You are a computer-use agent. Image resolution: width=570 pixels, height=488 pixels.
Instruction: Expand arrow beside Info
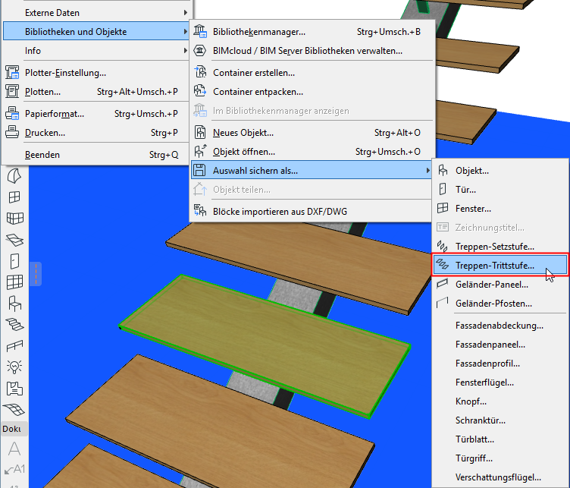[186, 51]
